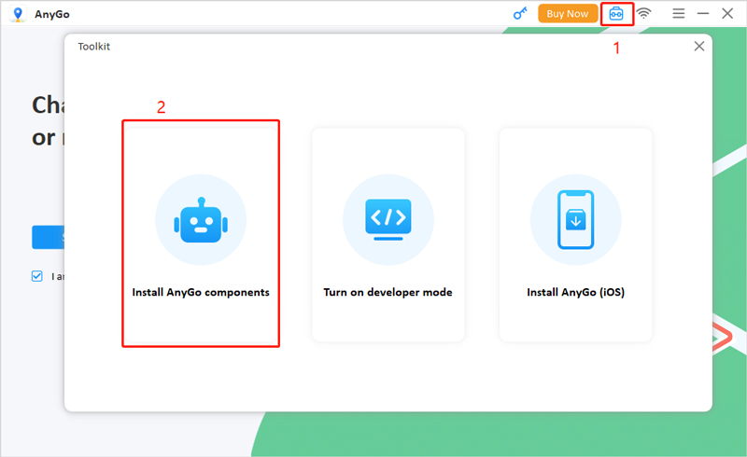Click the phone download icon
The height and width of the screenshot is (457, 747).
click(575, 220)
